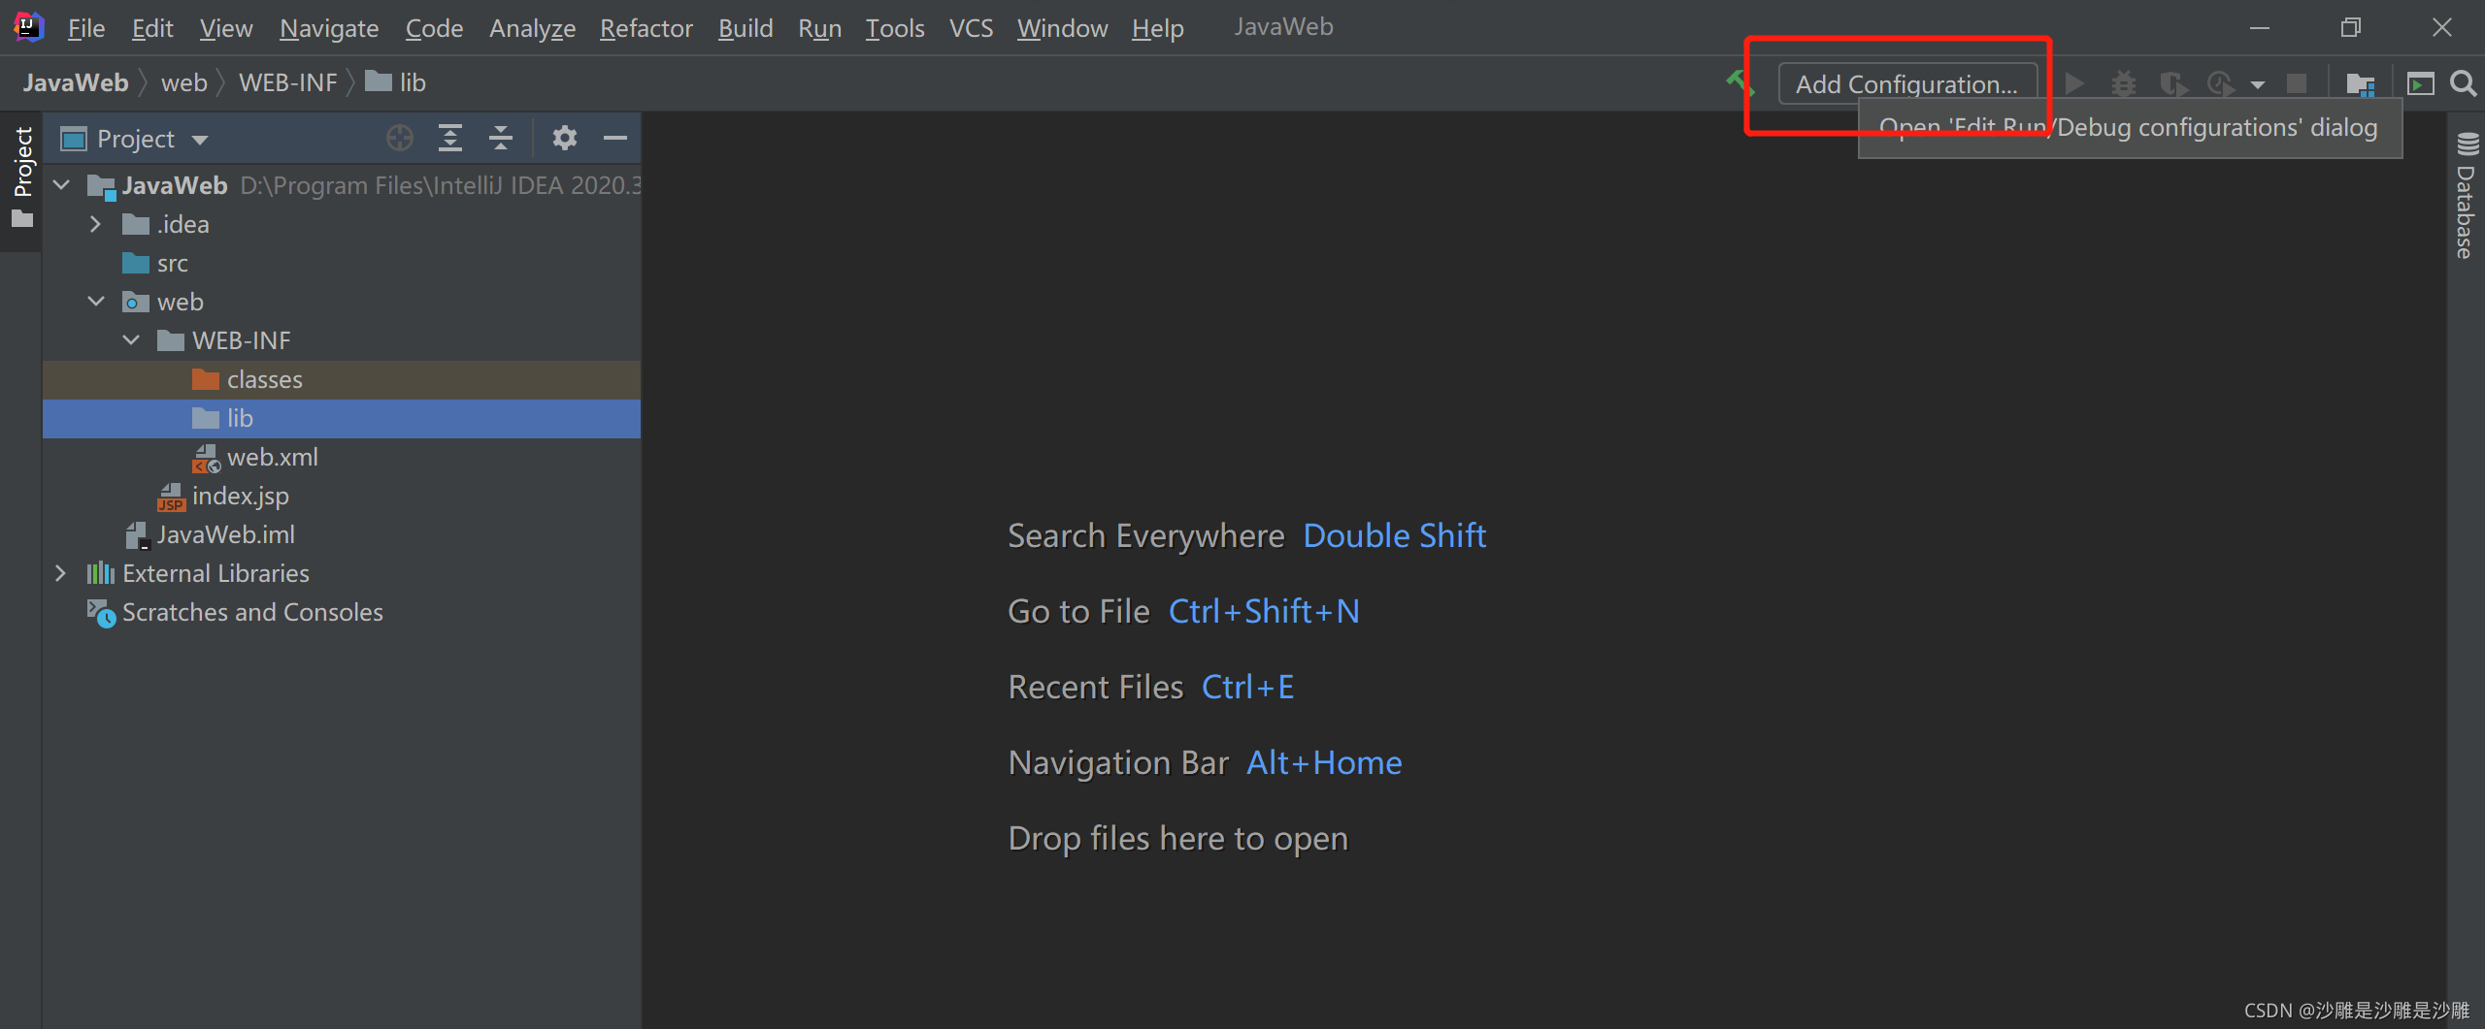Open the Help menu
2485x1029 pixels.
coord(1158,28)
